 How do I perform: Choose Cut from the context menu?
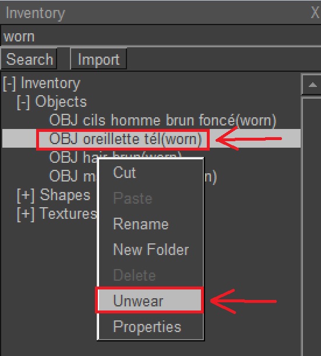pyautogui.click(x=125, y=173)
